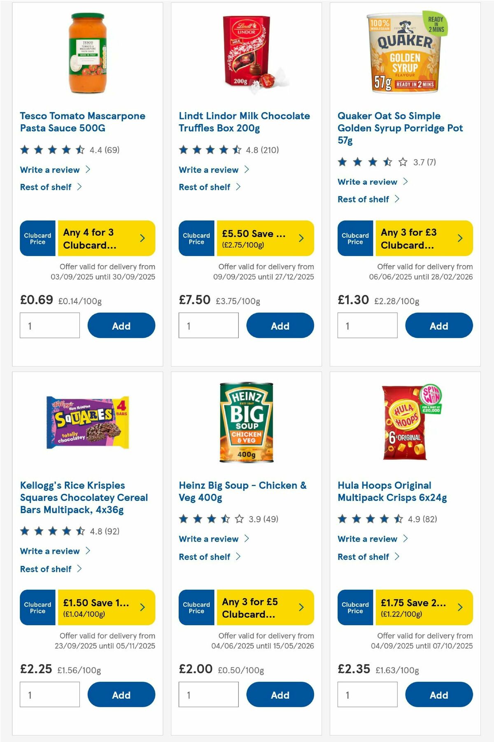Click the Clubcard Price badge on Lindt truffles
494x742 pixels.
(196, 238)
